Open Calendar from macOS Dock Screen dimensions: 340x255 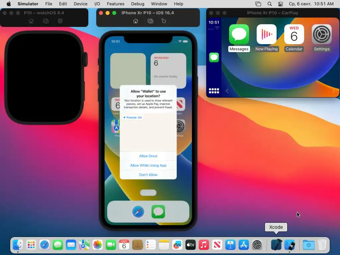tap(124, 245)
